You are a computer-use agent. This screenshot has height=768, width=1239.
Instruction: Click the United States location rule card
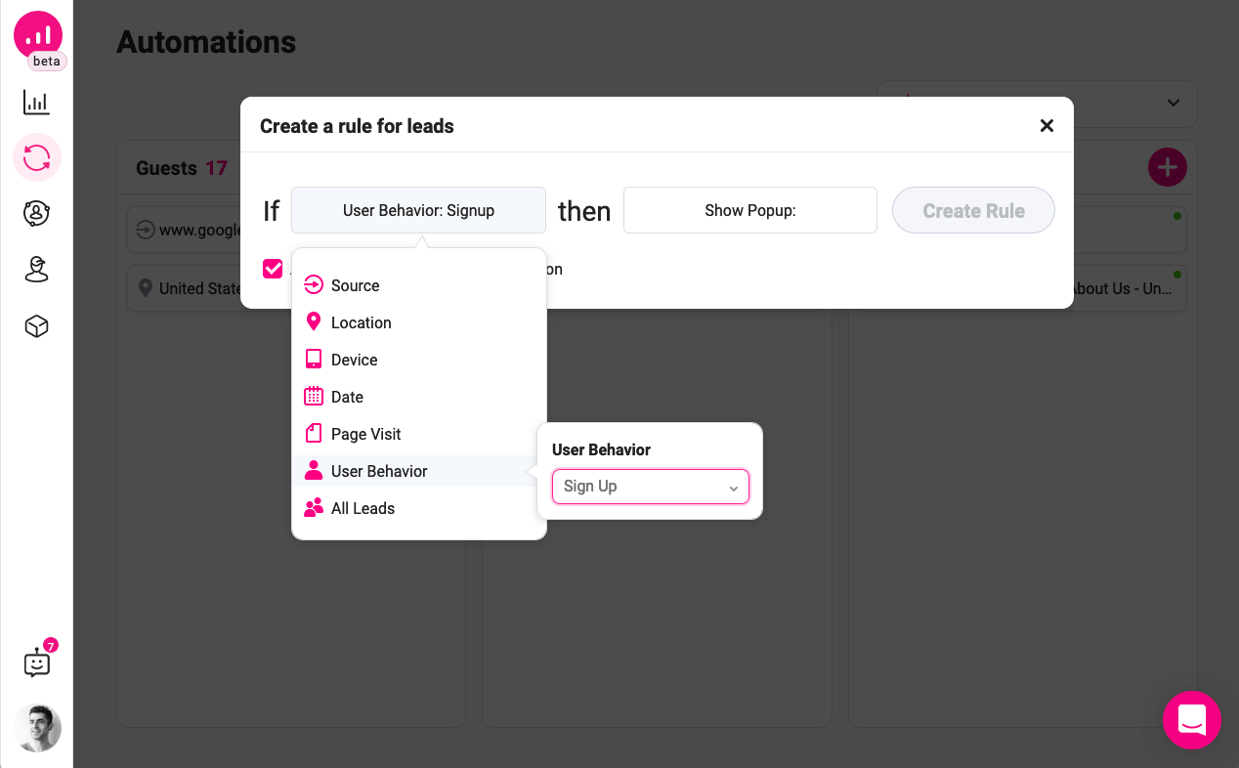pos(185,288)
